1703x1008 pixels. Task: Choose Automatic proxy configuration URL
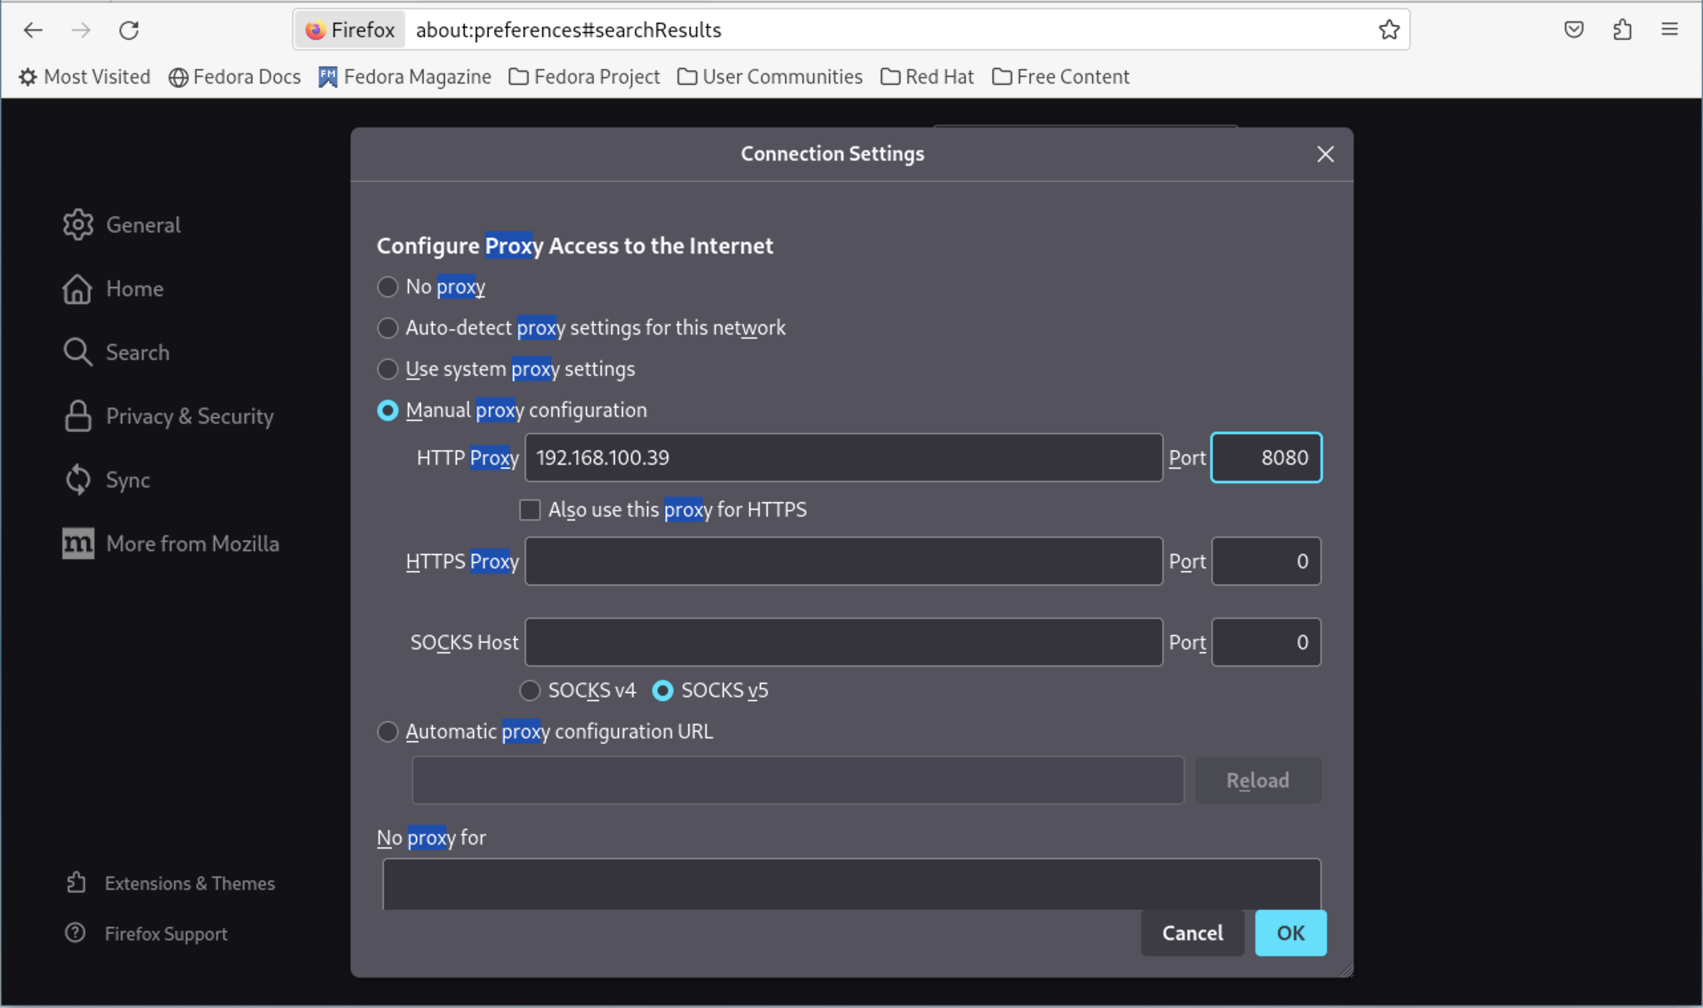387,732
